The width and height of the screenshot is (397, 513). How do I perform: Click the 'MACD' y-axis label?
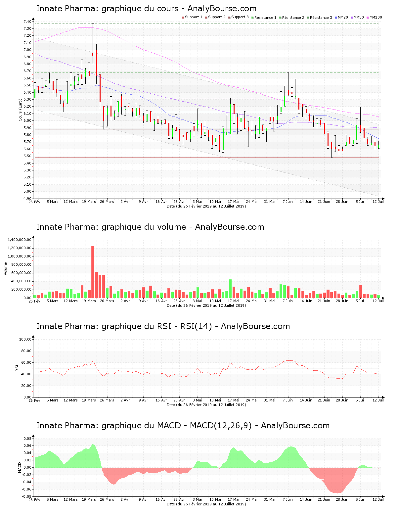click(20, 467)
